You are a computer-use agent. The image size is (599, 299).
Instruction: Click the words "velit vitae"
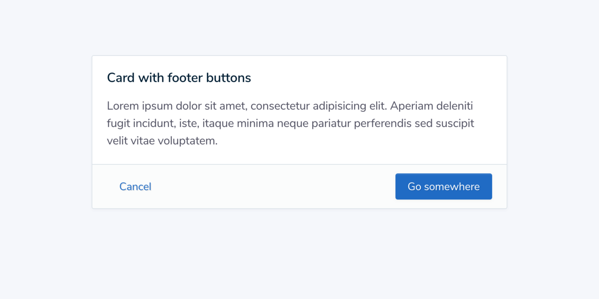(x=131, y=141)
